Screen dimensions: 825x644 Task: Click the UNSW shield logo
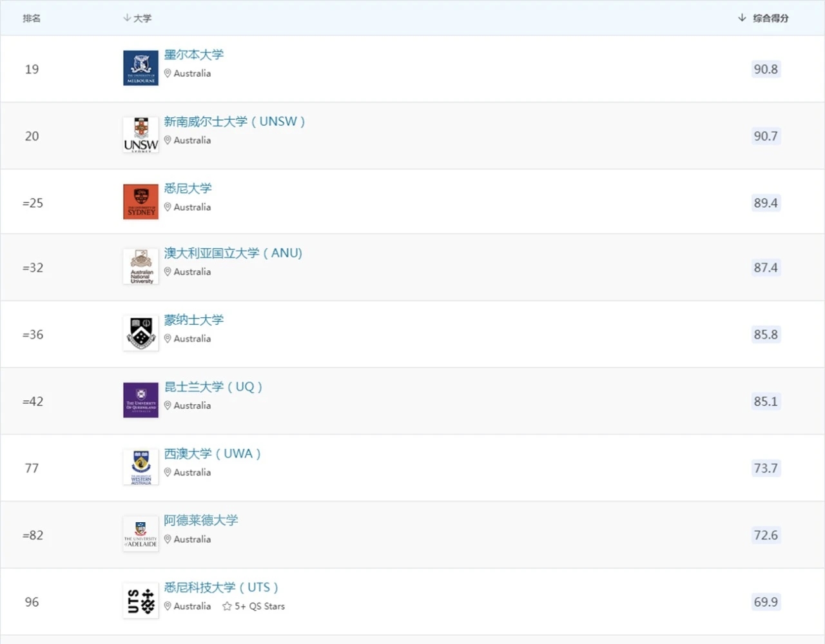tap(140, 134)
